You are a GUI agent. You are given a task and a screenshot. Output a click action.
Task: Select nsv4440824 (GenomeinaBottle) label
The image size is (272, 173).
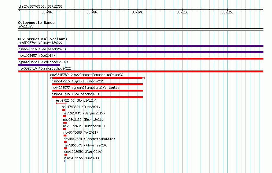coord(89,139)
